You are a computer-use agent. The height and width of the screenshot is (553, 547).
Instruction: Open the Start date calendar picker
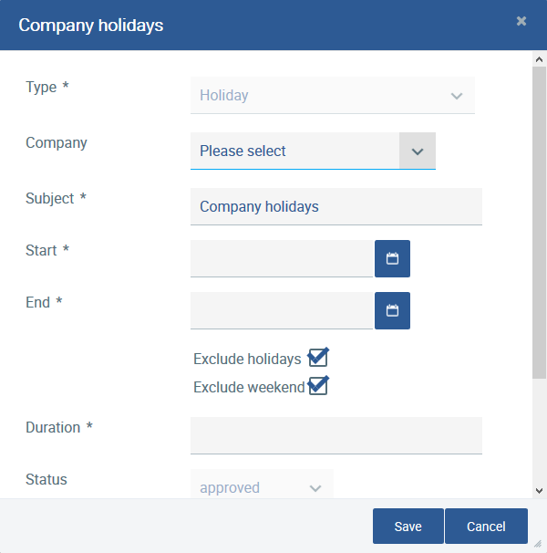pos(392,259)
